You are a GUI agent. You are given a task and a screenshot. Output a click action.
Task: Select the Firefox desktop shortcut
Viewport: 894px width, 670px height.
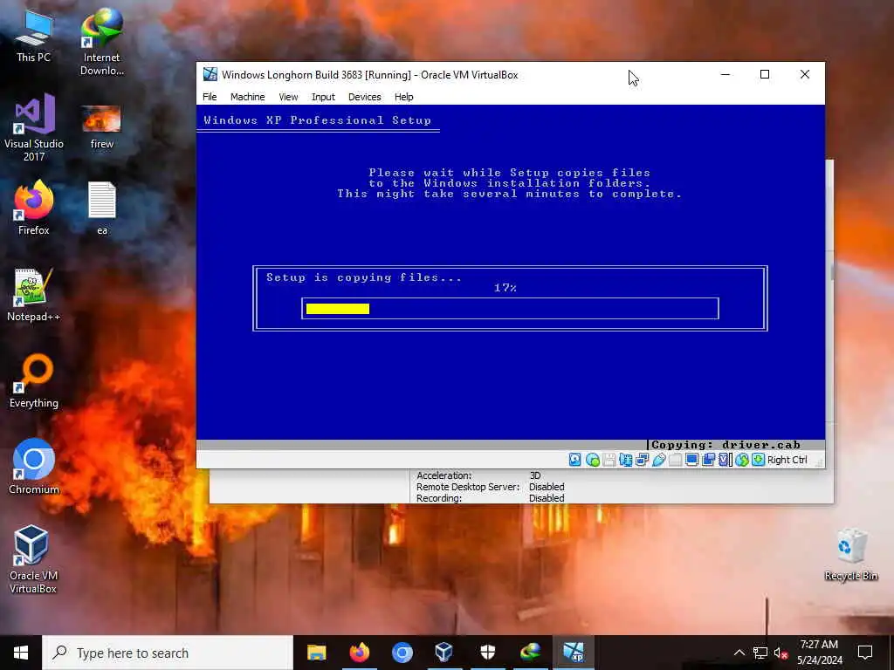(34, 208)
